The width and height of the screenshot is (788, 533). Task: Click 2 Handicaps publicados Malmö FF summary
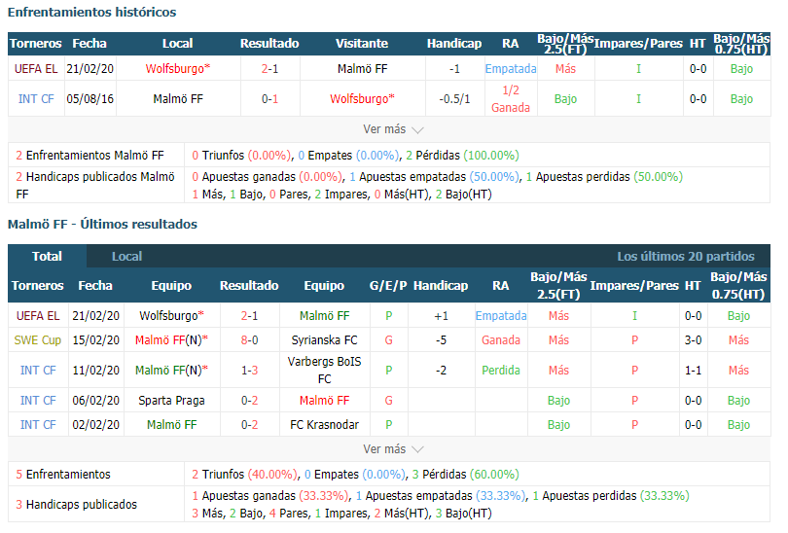point(95,186)
